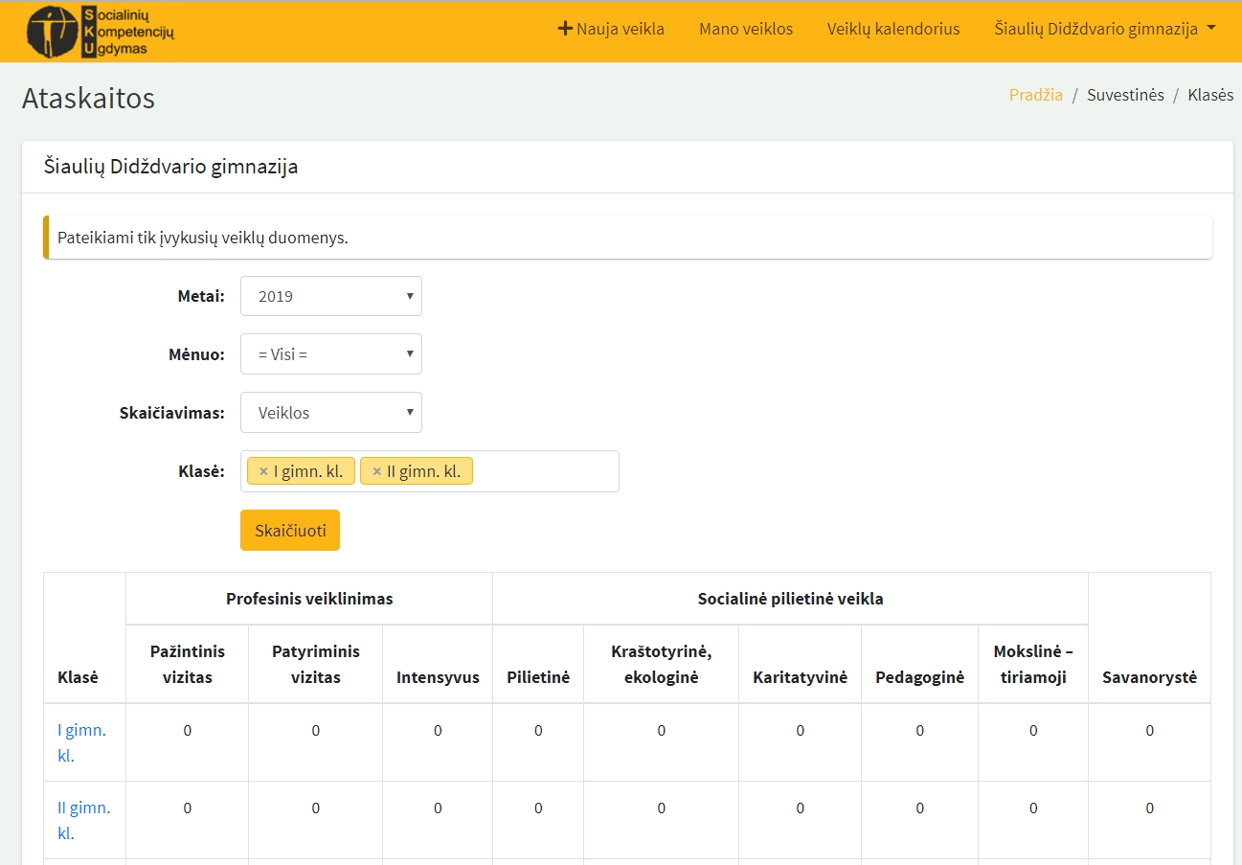Open the Metai year dropdown
The height and width of the screenshot is (865, 1242).
click(330, 296)
